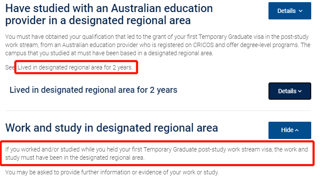Collapse Work and study section using Hide
Viewport: 322px width, 183px height.
290,130
